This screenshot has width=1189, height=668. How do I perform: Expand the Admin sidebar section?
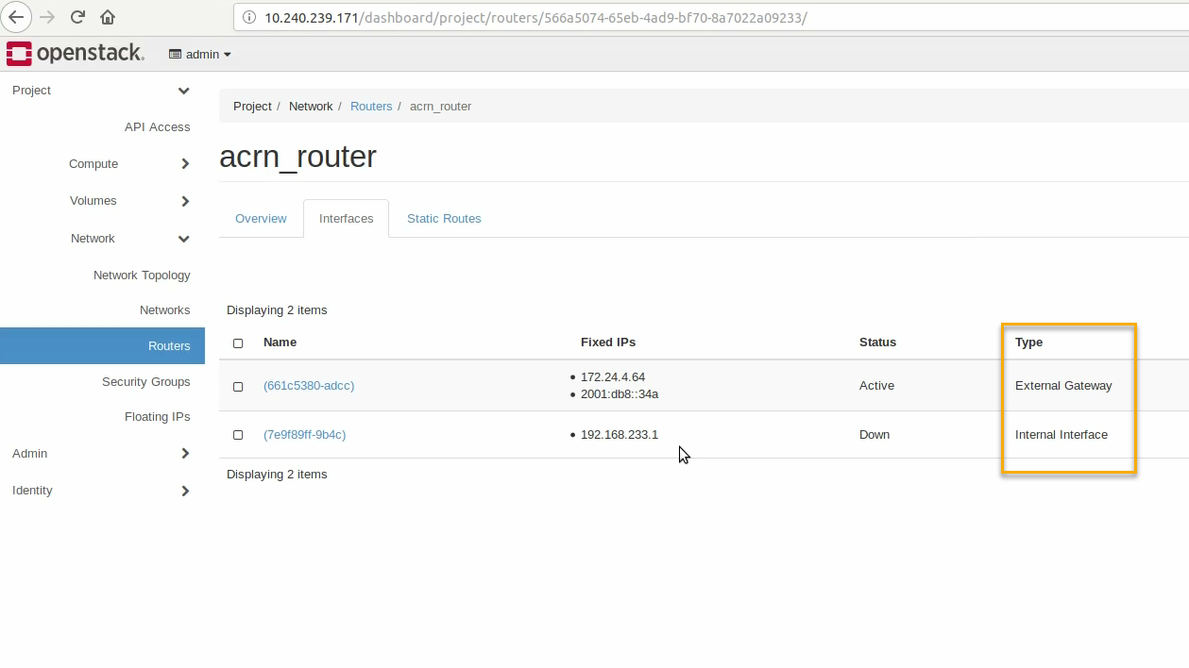coord(101,454)
